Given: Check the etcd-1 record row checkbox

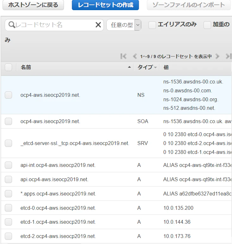Looking at the screenshot, I should pos(8,222).
